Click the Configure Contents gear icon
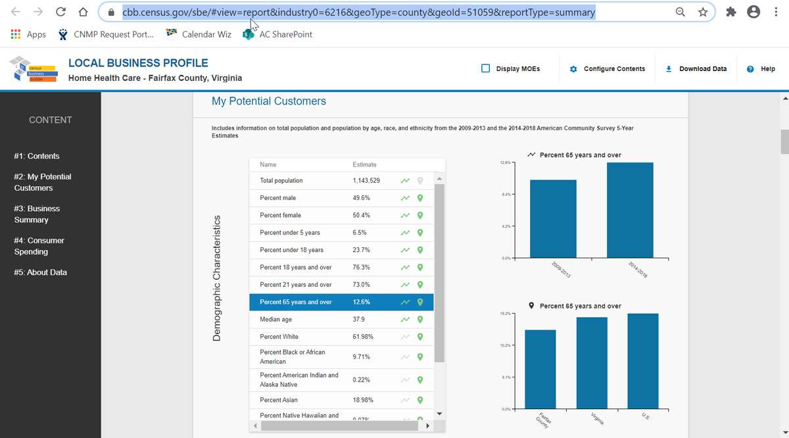Screen dimensions: 789x438 click(573, 69)
